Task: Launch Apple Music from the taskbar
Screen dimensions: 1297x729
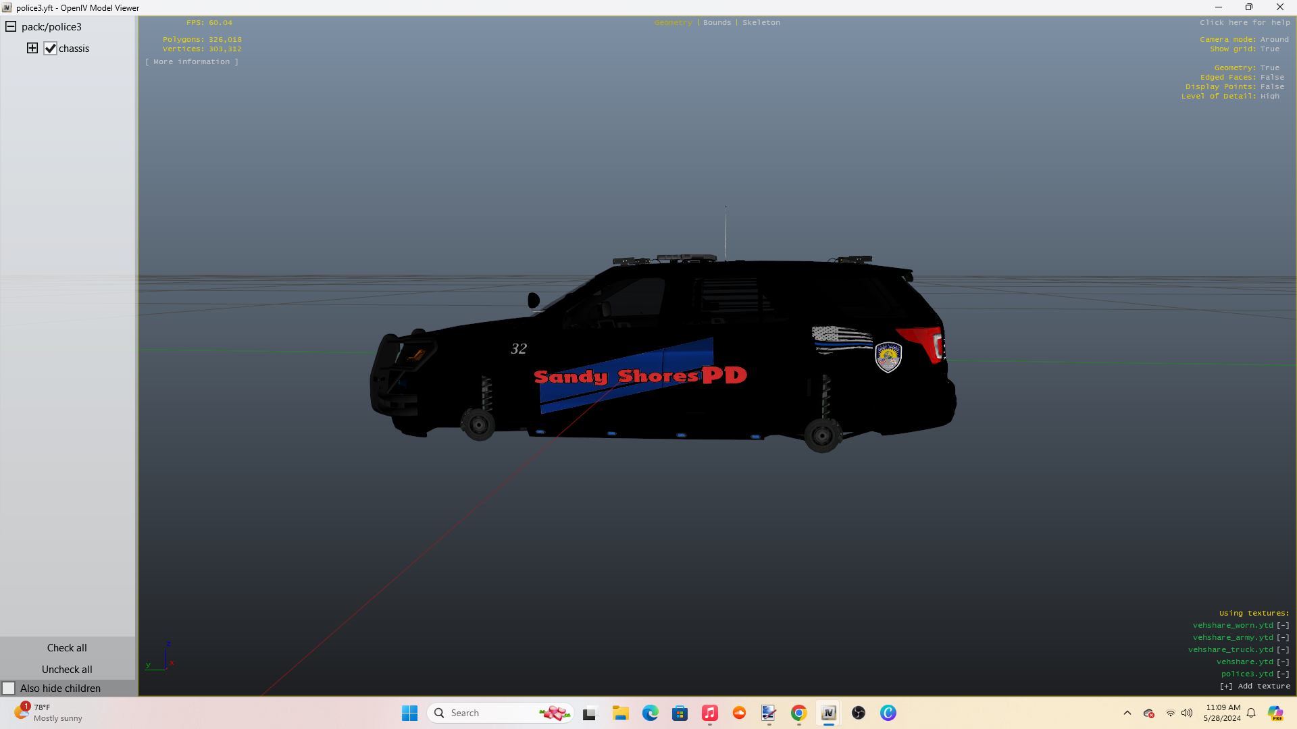Action: 709,713
